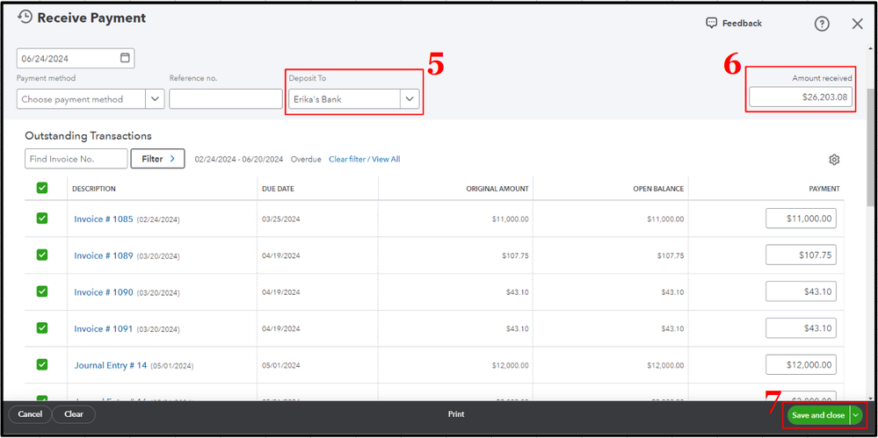Screen dimensions: 878x438
Task: Click the due date 03/25/2024 cell
Action: pos(281,219)
